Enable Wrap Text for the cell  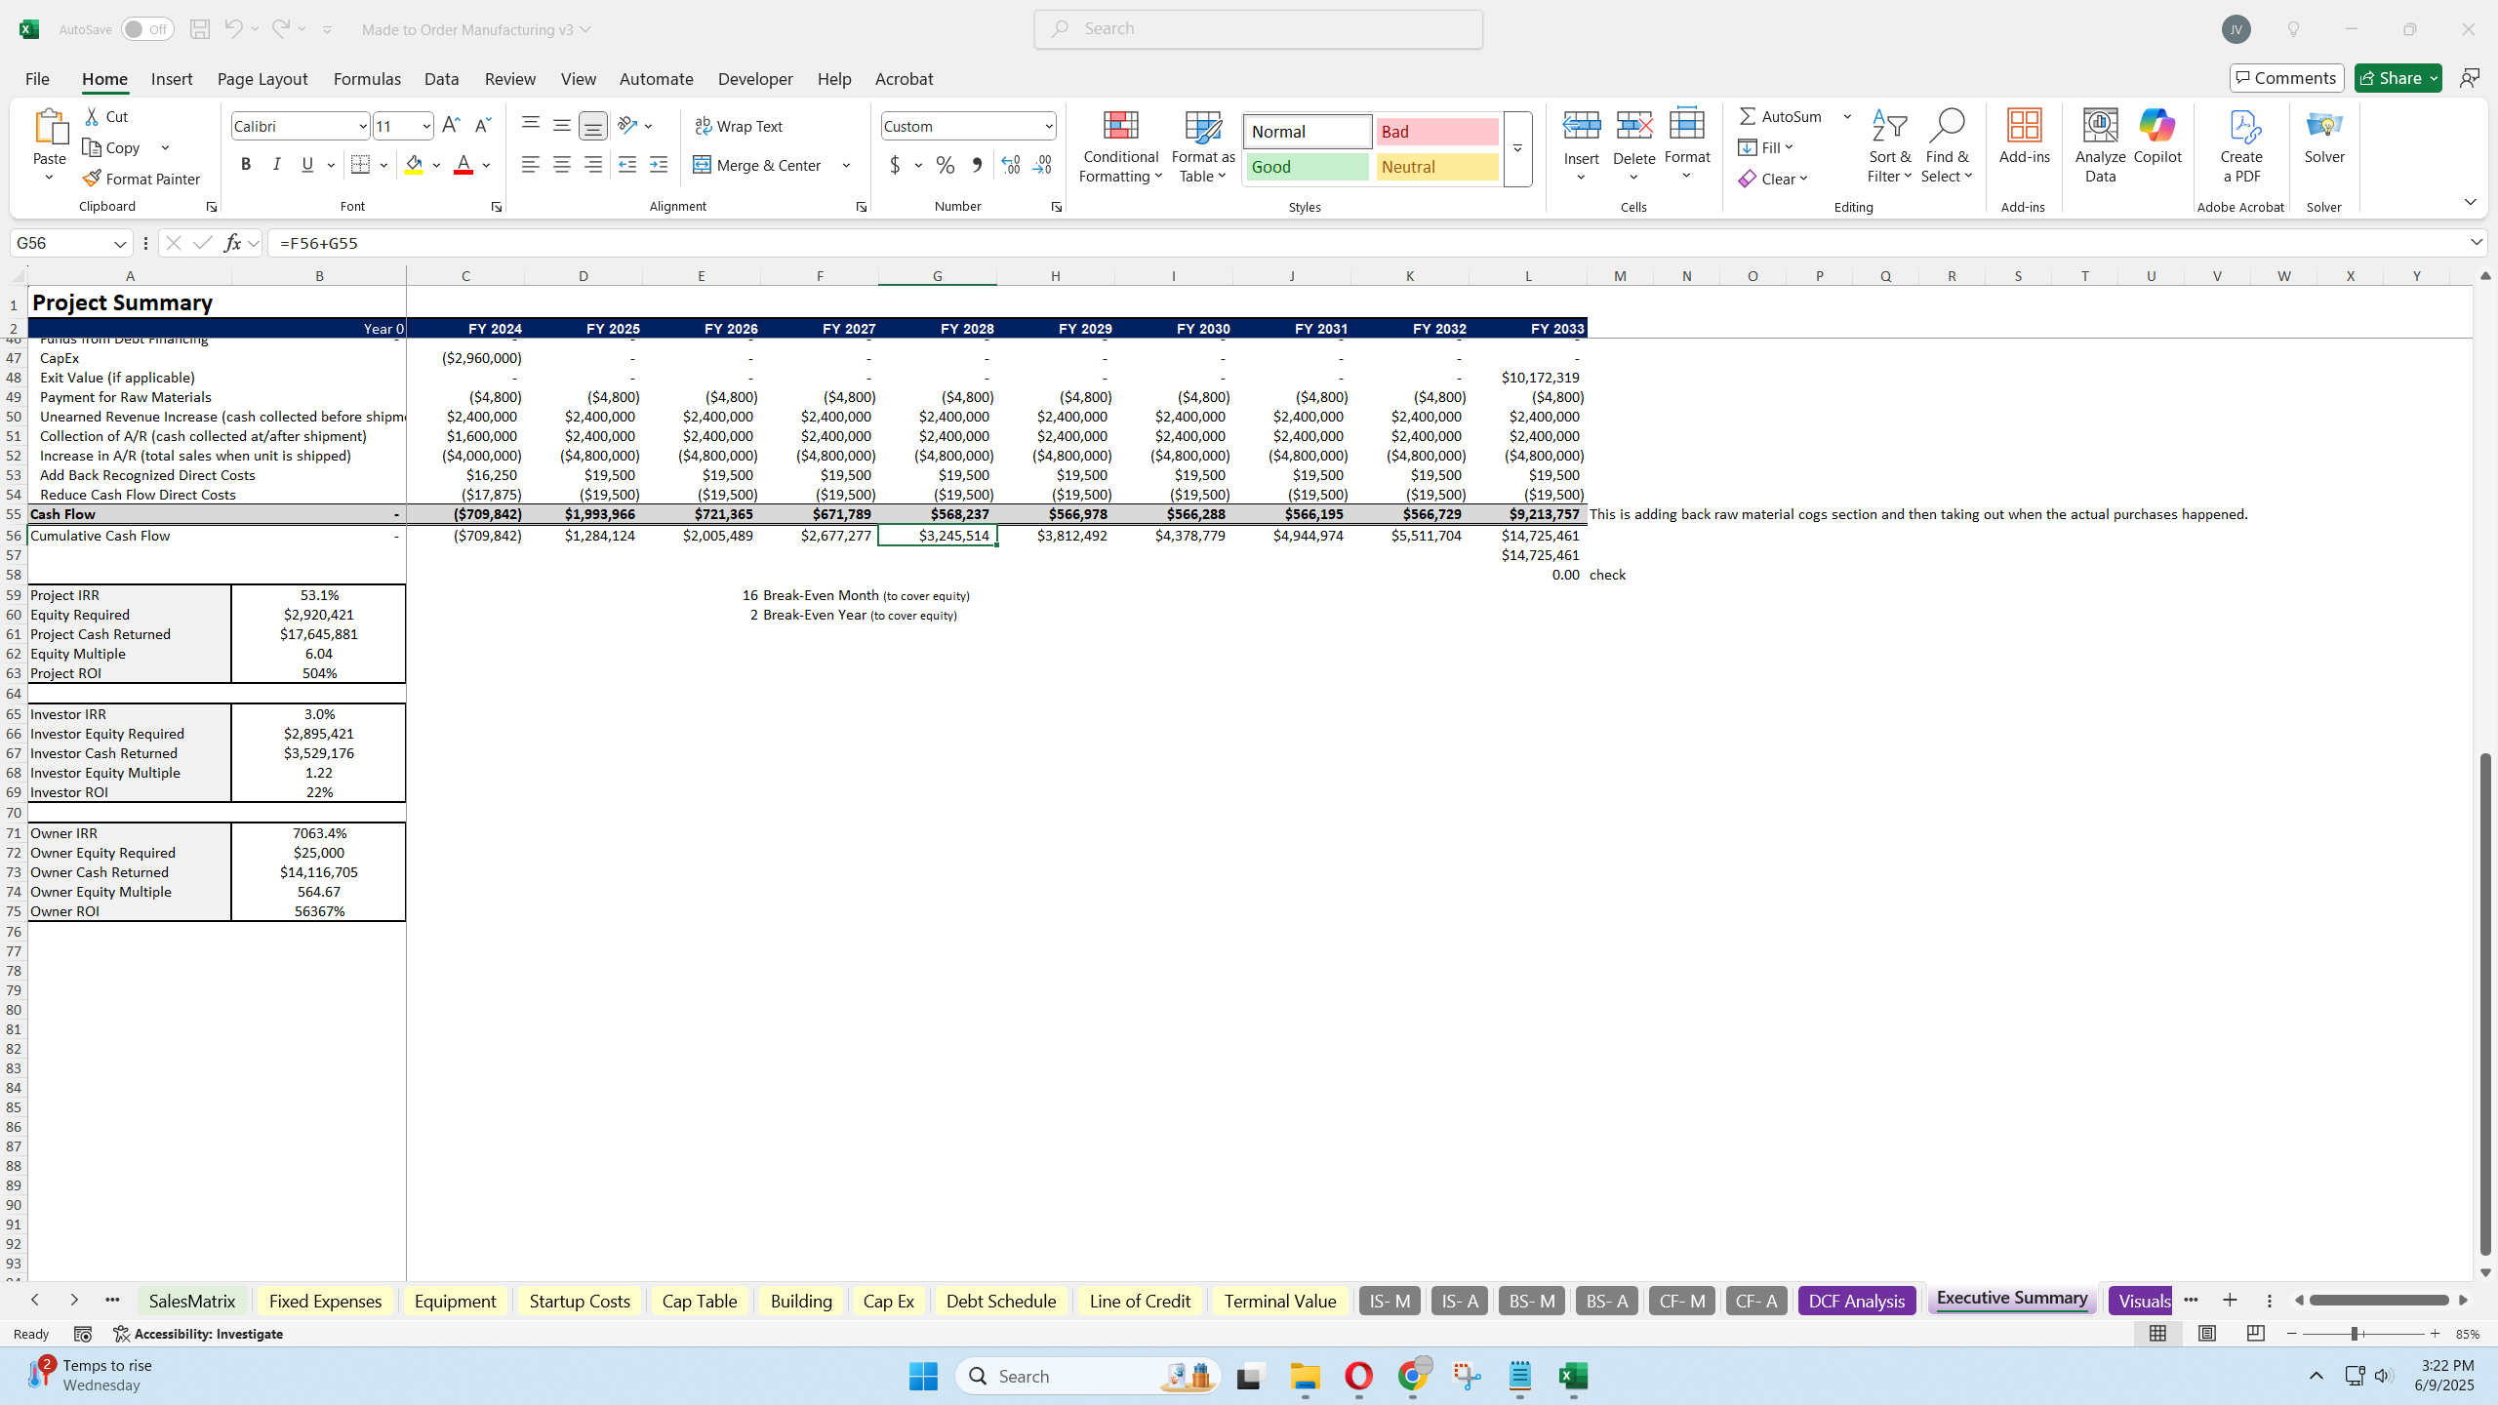click(x=739, y=125)
